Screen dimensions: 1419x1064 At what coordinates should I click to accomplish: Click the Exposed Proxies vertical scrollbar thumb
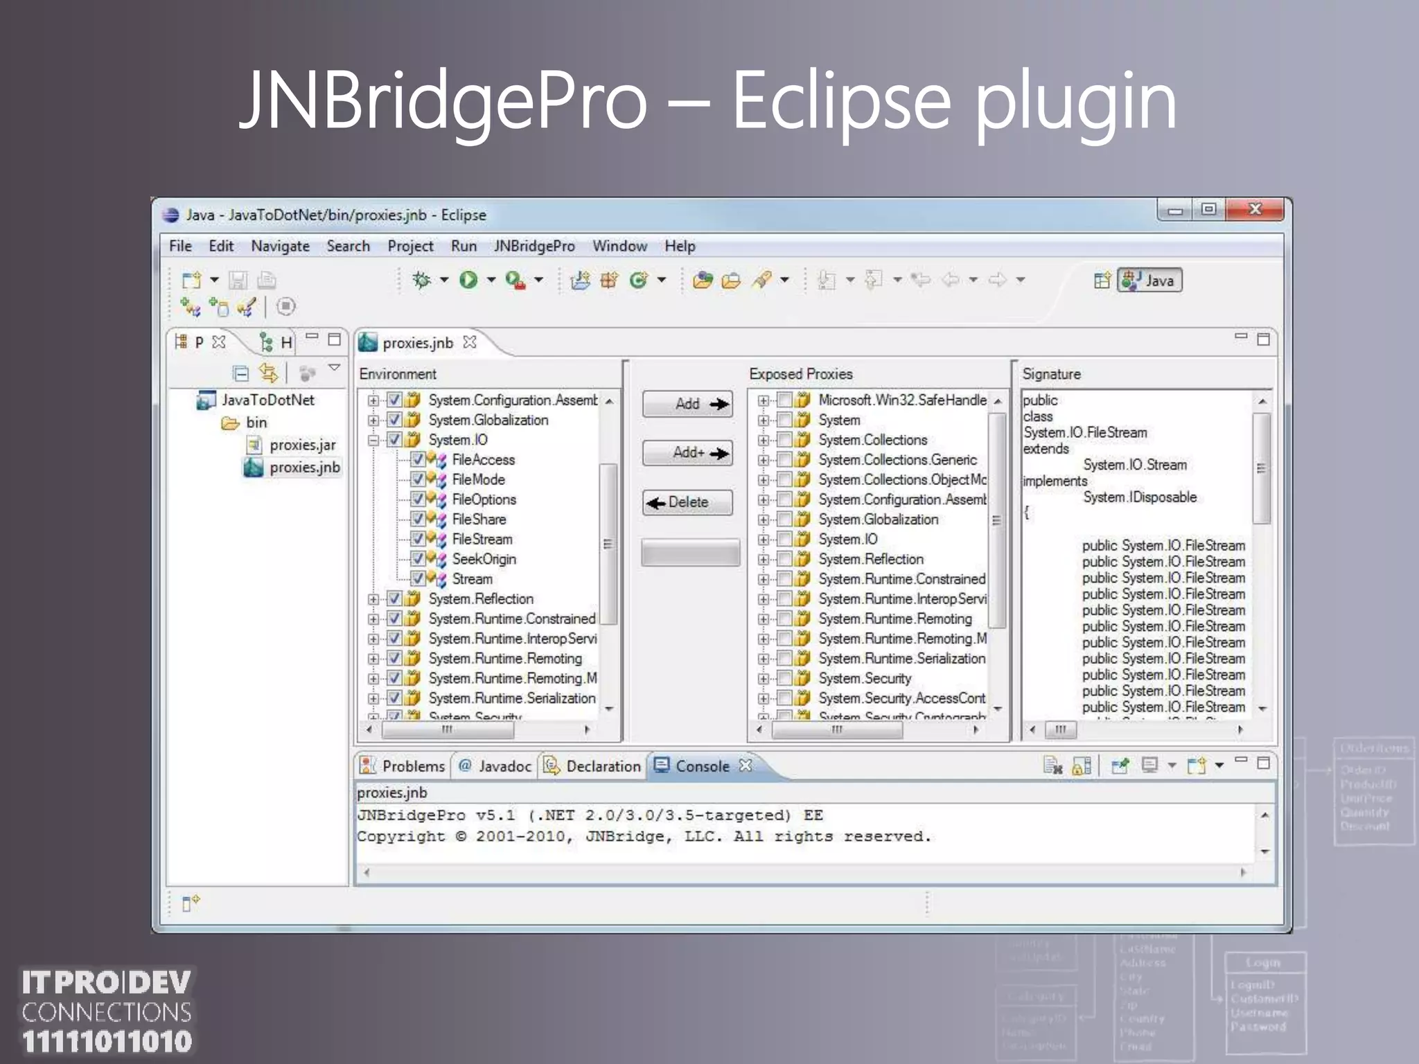[998, 521]
